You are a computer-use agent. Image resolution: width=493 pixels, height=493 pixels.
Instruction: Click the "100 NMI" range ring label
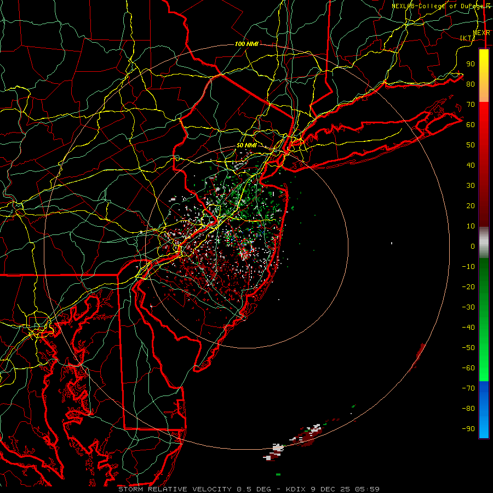coord(246,44)
